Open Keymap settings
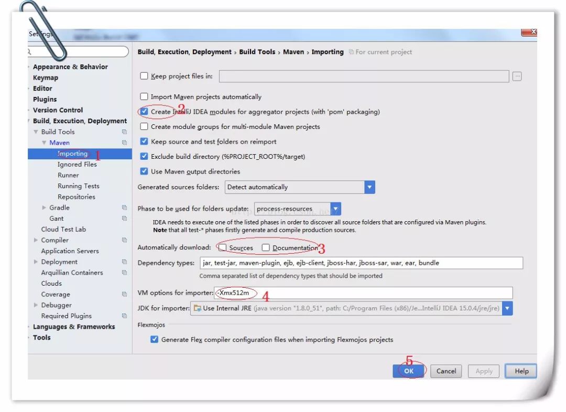This screenshot has height=412, width=566. coord(46,78)
